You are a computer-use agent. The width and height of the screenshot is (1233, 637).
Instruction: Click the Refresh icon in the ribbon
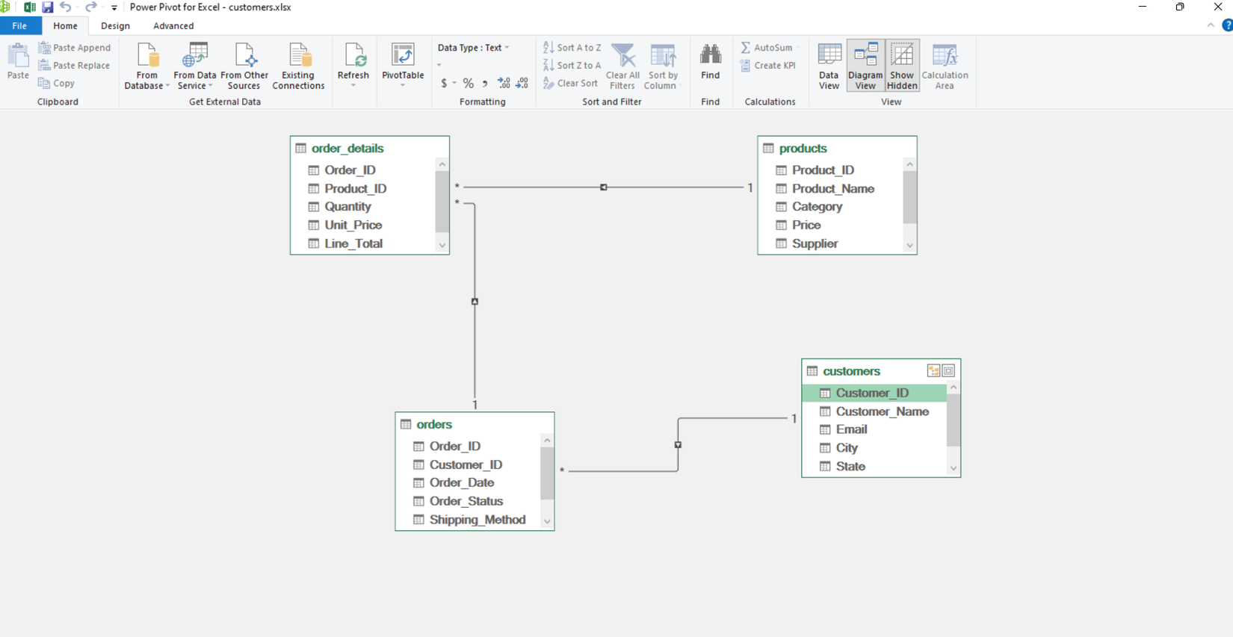[x=353, y=56]
